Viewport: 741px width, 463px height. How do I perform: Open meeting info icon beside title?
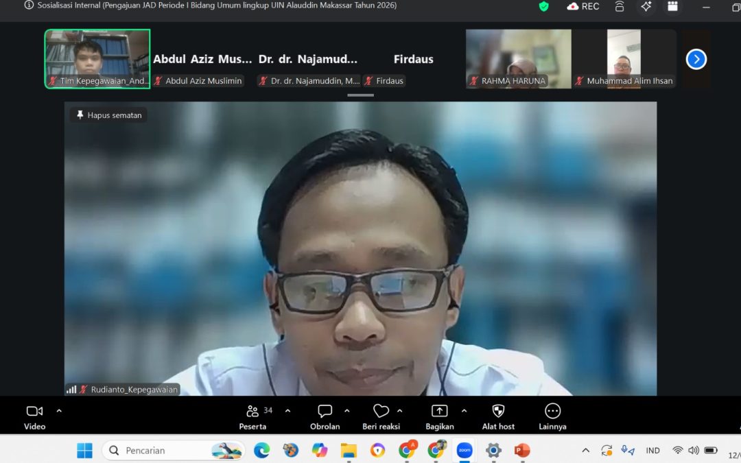(x=29, y=5)
